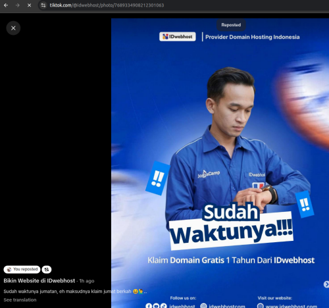329x308 pixels.
Task: Click See translation under the caption
Action: [x=20, y=300]
